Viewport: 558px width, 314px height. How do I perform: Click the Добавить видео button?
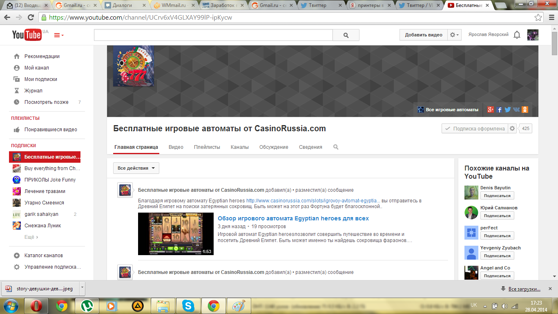424,35
